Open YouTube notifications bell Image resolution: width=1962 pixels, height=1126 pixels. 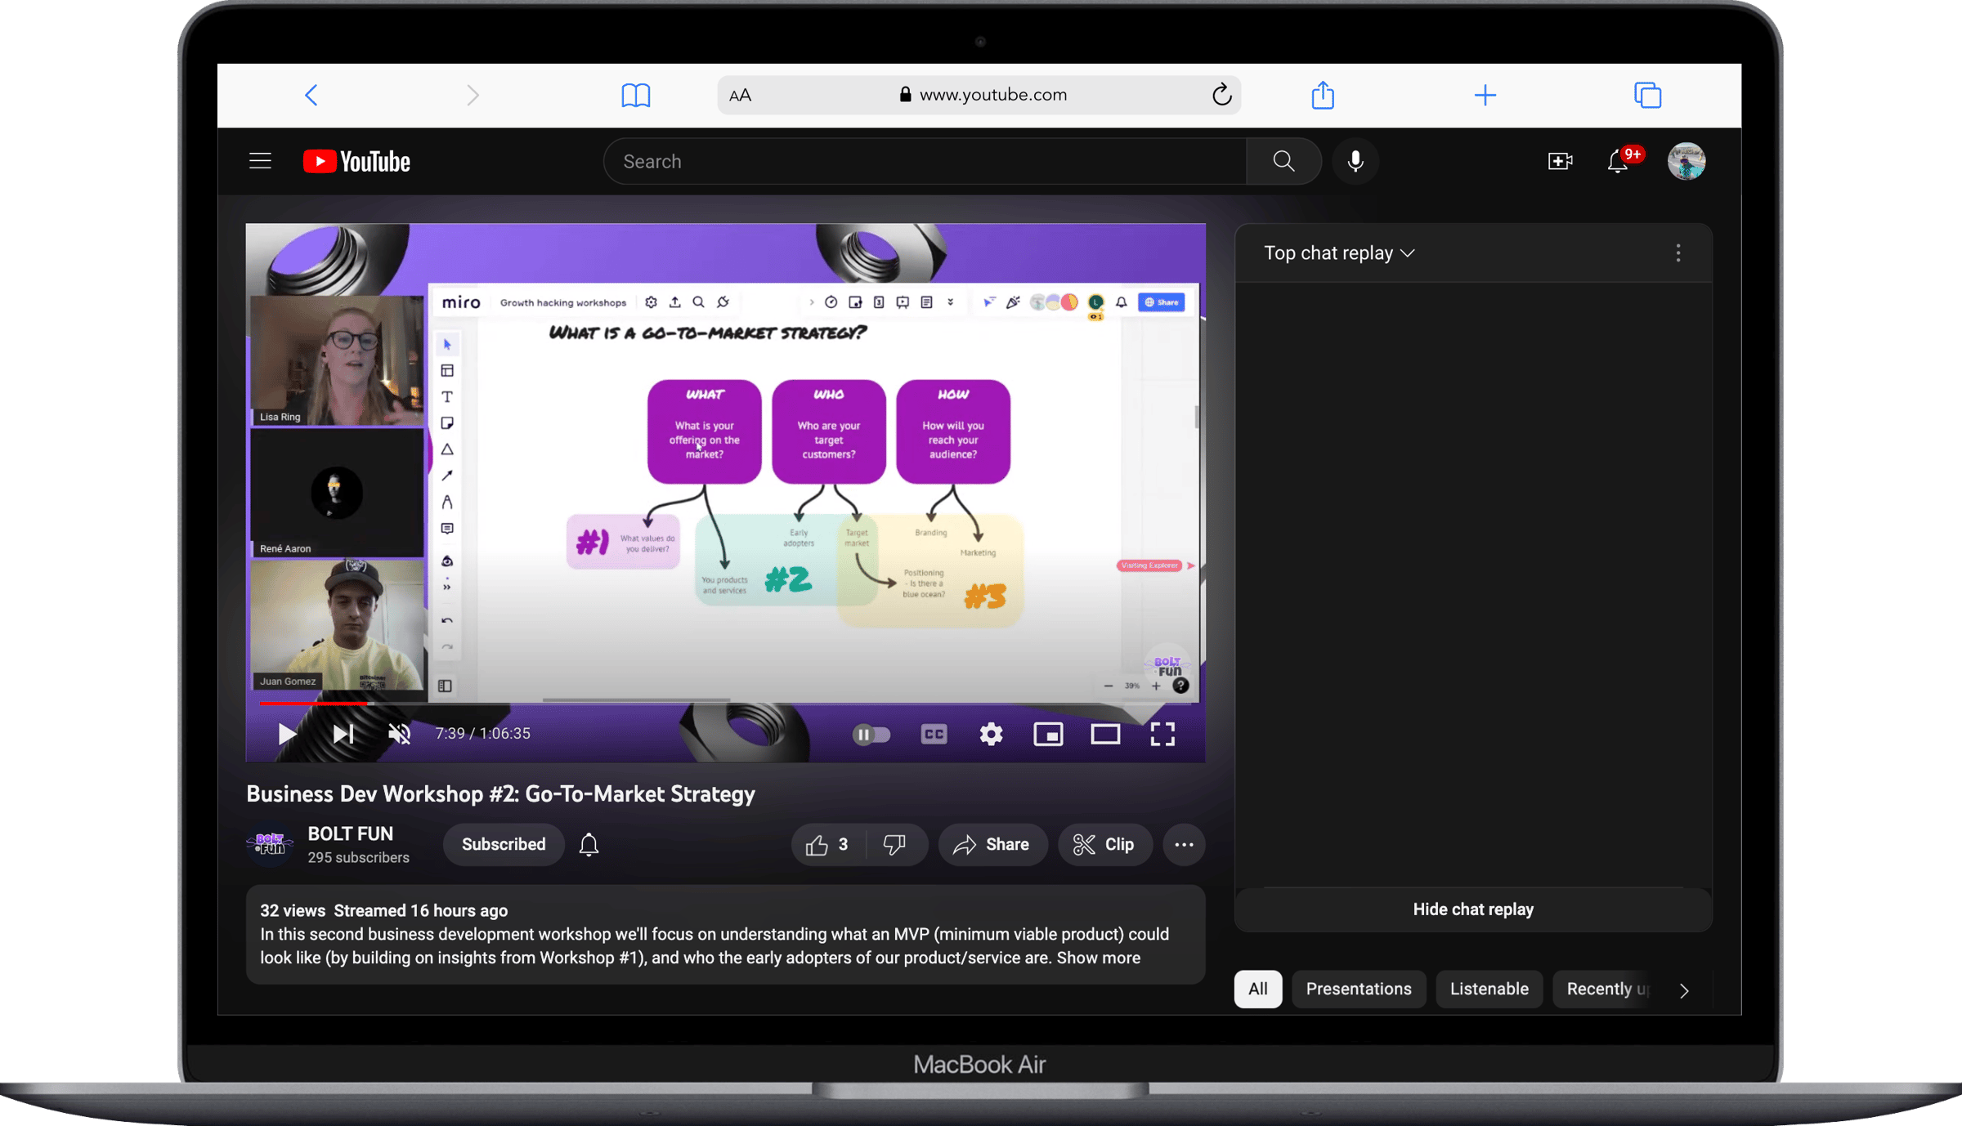tap(1617, 161)
